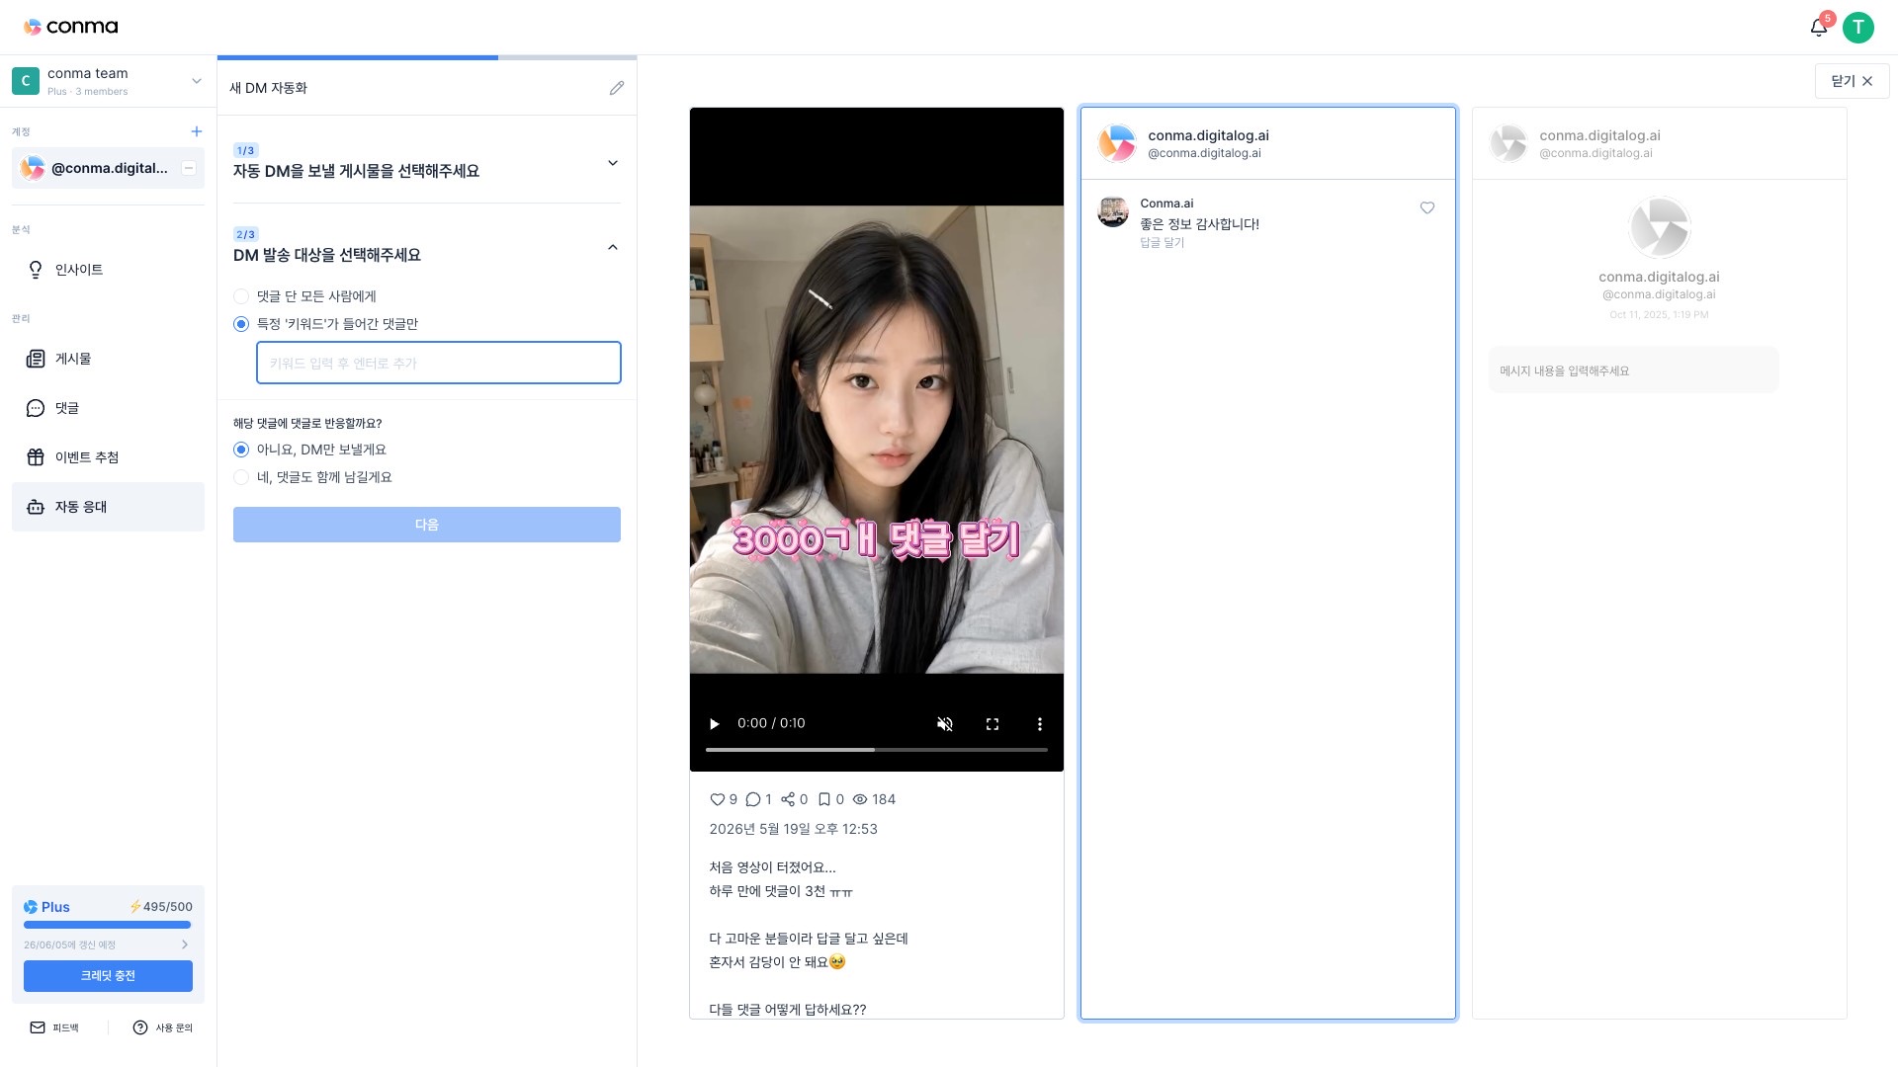Image resolution: width=1898 pixels, height=1067 pixels.
Task: Open 게시물 page
Action: 108,359
